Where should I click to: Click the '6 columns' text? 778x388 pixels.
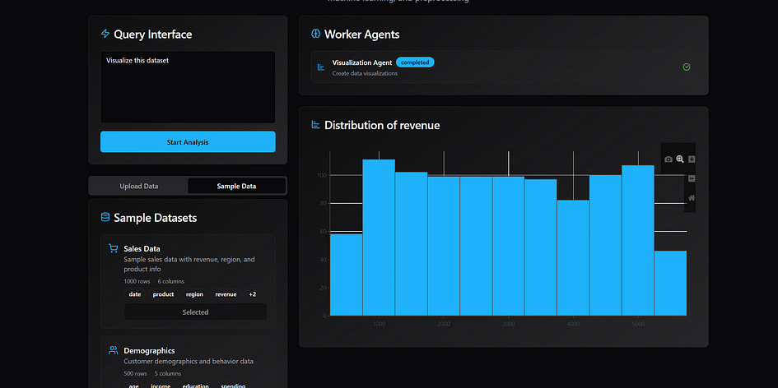pos(170,281)
